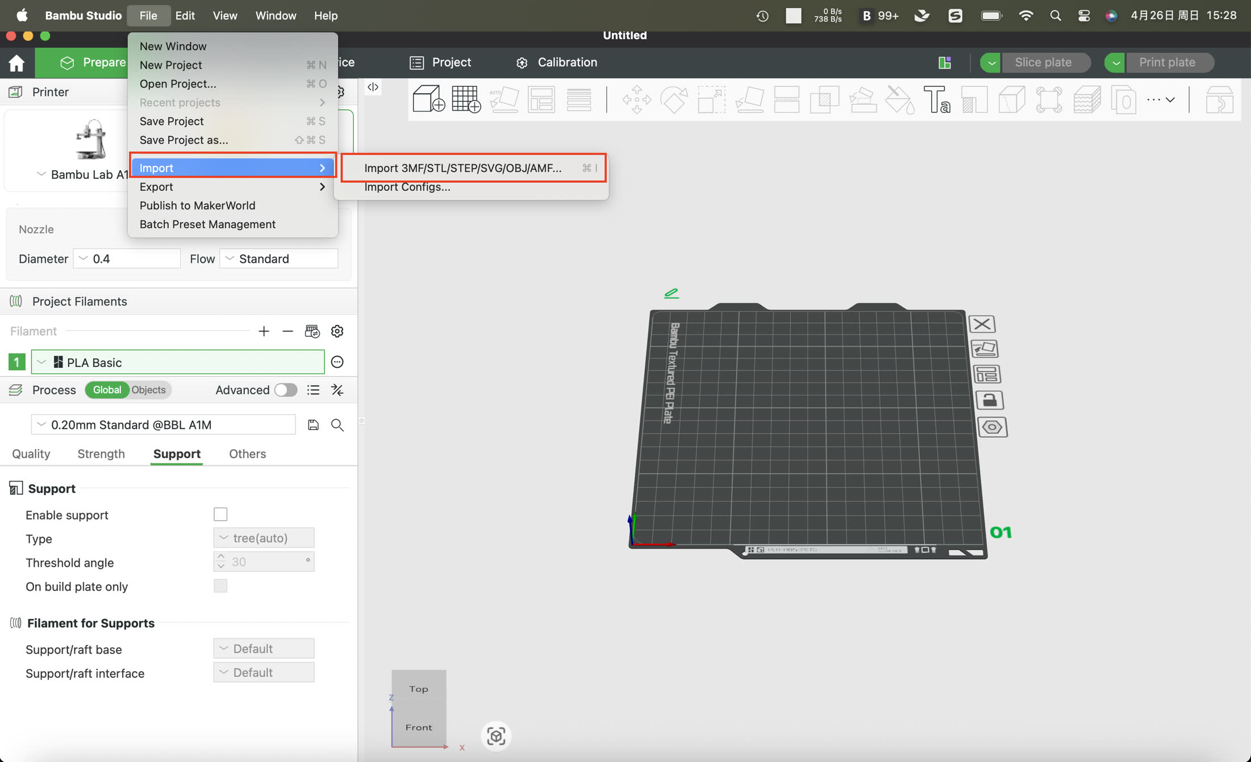Image resolution: width=1251 pixels, height=762 pixels.
Task: Select the Move tool arrows icon
Action: point(636,99)
